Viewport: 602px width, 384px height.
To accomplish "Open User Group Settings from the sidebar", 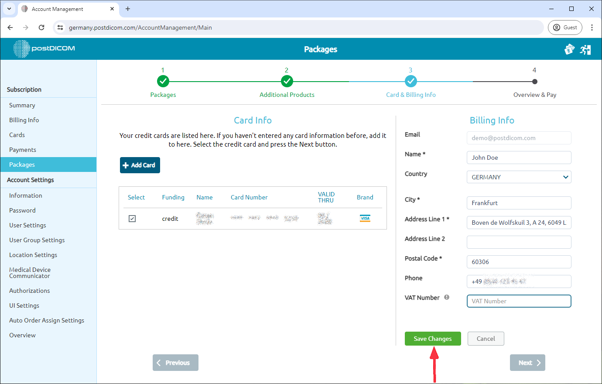I will tap(37, 240).
